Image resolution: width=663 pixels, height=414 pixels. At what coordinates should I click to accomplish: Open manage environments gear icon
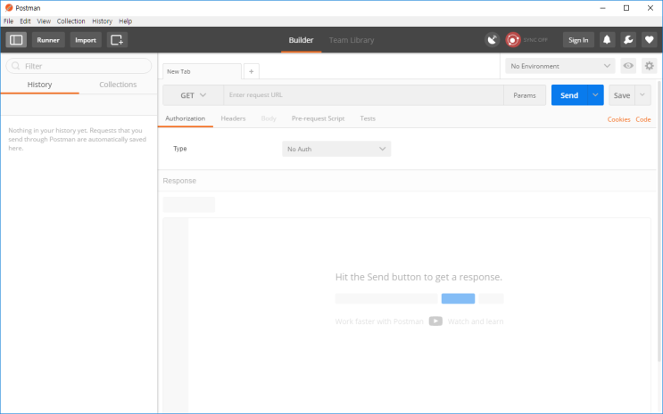click(x=649, y=66)
